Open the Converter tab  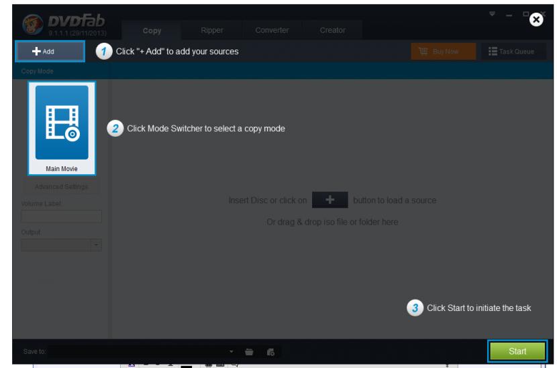272,30
